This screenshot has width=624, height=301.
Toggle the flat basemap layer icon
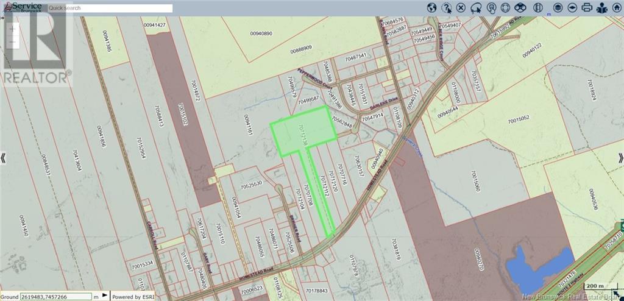(572, 8)
